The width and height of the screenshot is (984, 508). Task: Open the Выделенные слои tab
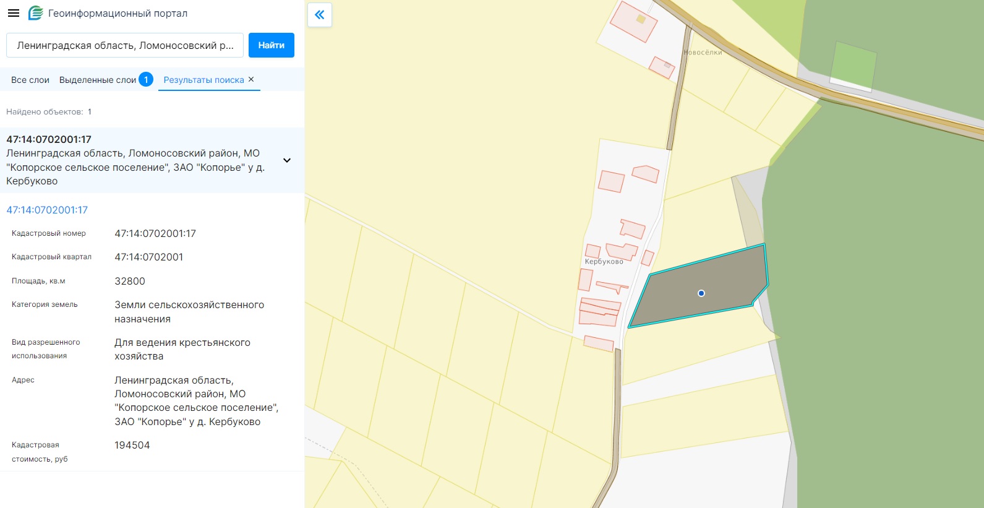point(98,80)
